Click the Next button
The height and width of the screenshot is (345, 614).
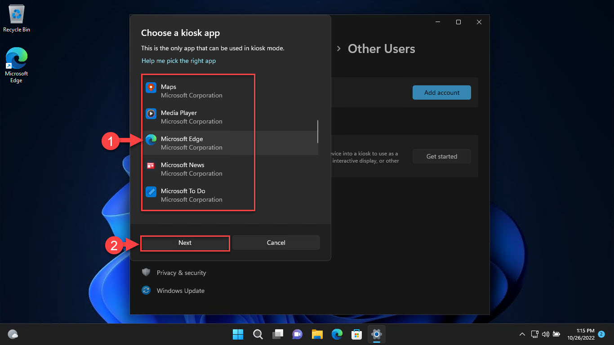[185, 243]
